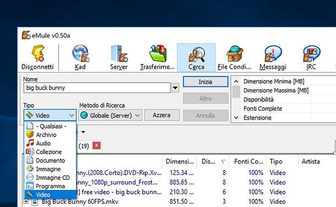Open the Kad network view
The width and height of the screenshot is (336, 207).
click(x=80, y=57)
